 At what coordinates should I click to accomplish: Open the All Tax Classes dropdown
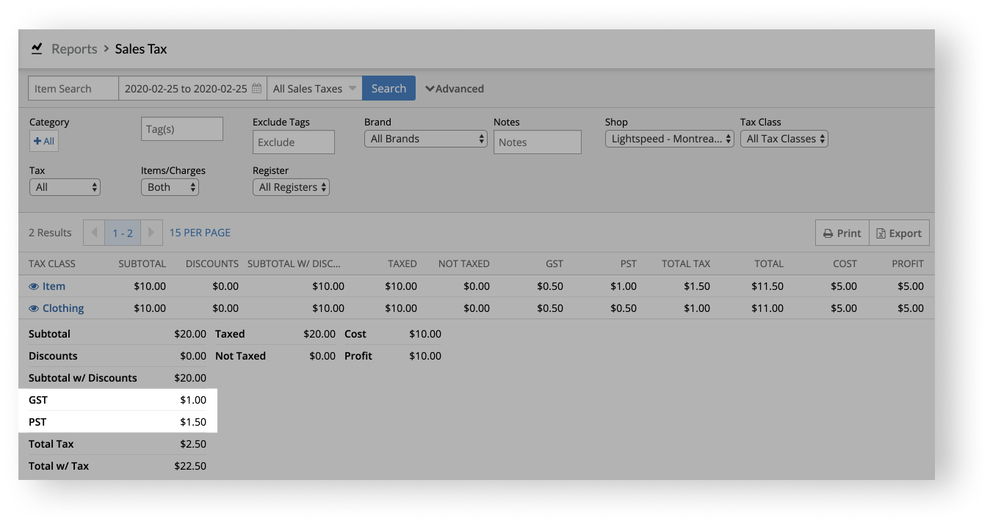[784, 139]
